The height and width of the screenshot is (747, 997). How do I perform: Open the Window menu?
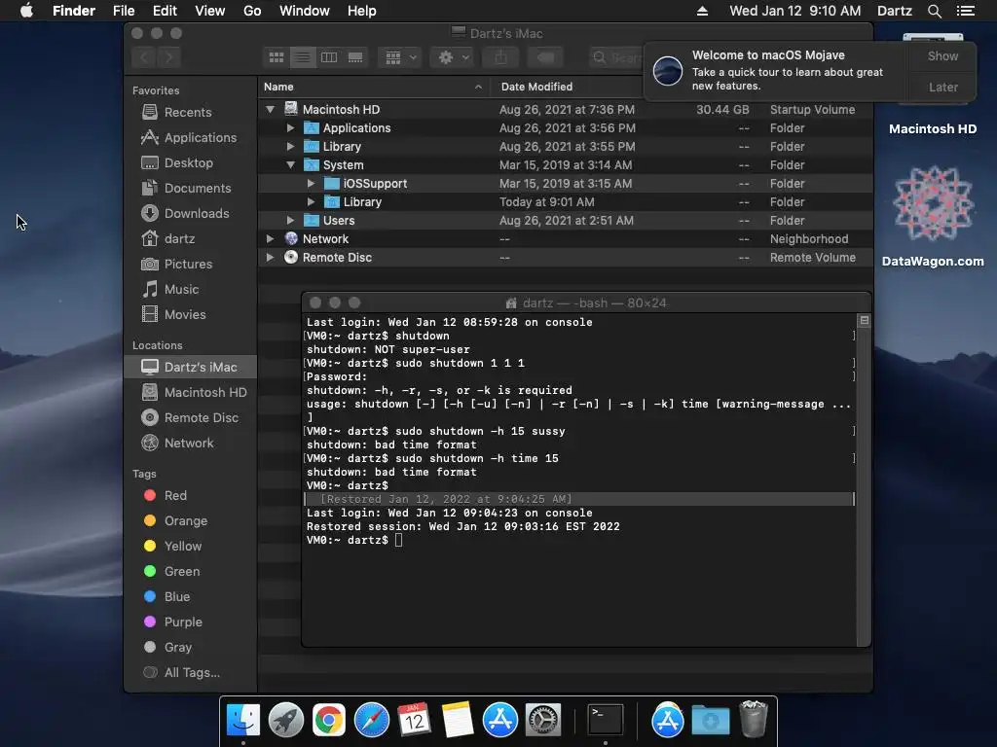pyautogui.click(x=305, y=11)
